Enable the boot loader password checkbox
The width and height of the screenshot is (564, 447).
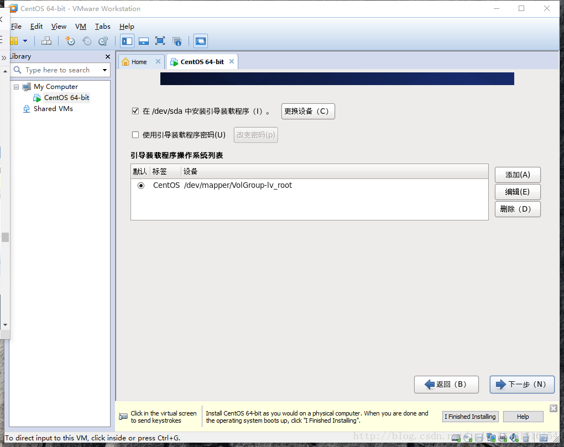tap(135, 135)
